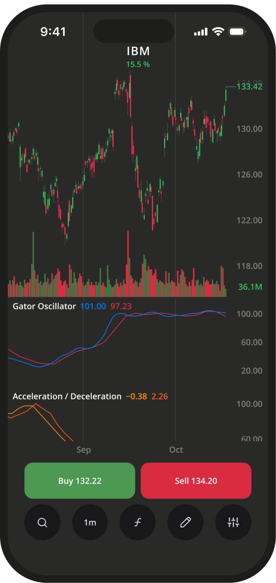The image size is (276, 583).
Task: Tap the Sell 134.20 button
Action: pos(196,481)
